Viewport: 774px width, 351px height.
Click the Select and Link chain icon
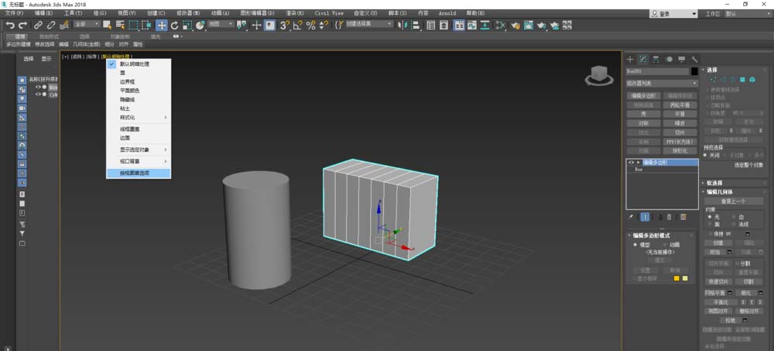click(x=39, y=26)
